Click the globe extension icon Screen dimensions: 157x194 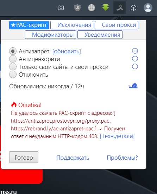(x=92, y=8)
